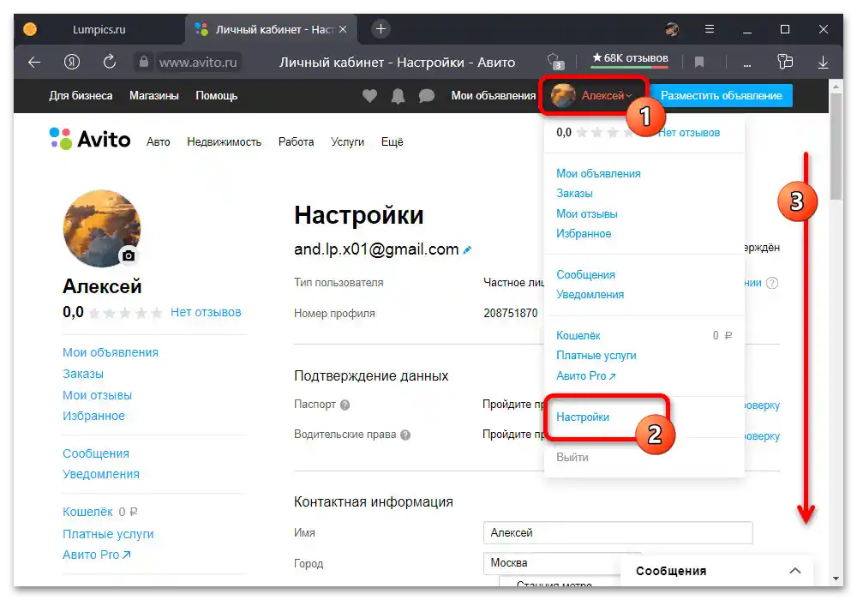This screenshot has height=600, width=857.
Task: Open the browser hamburger menu
Action: (x=710, y=29)
